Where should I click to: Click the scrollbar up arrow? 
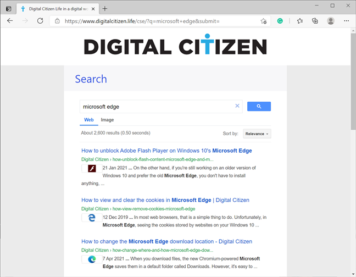tap(353, 31)
